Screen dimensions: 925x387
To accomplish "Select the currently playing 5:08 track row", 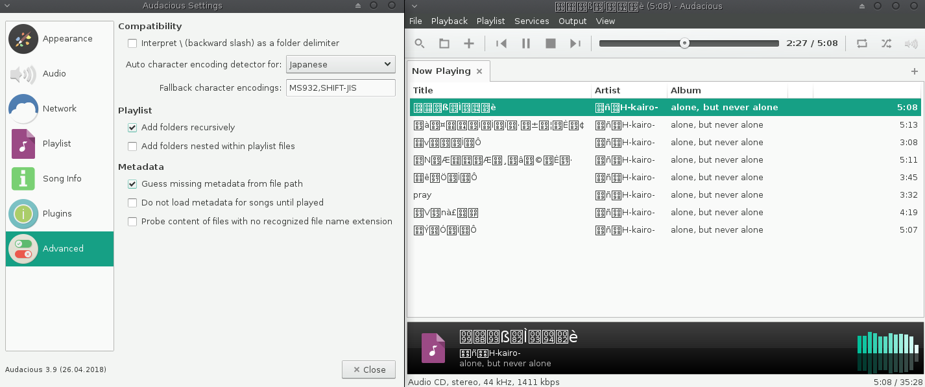I will (x=666, y=107).
